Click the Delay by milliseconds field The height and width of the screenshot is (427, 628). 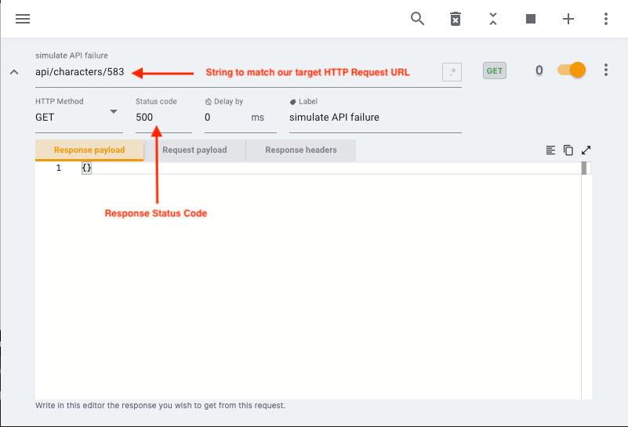pyautogui.click(x=226, y=118)
